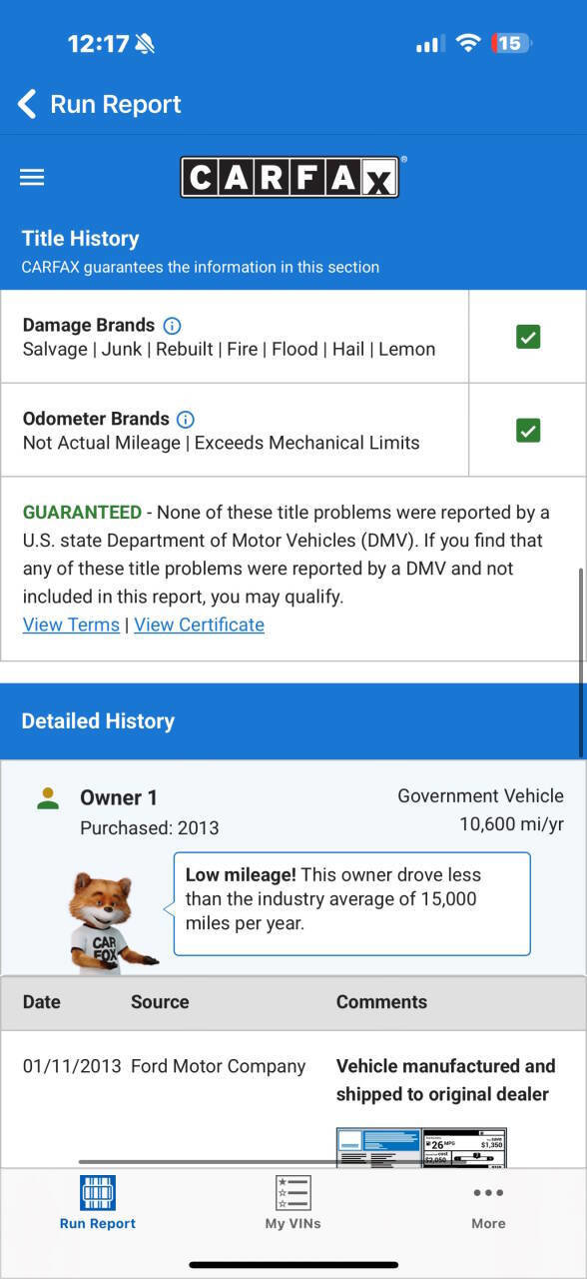This screenshot has width=587, height=1279.
Task: Select the Run Report barcode icon in bottom bar
Action: pos(97,1193)
